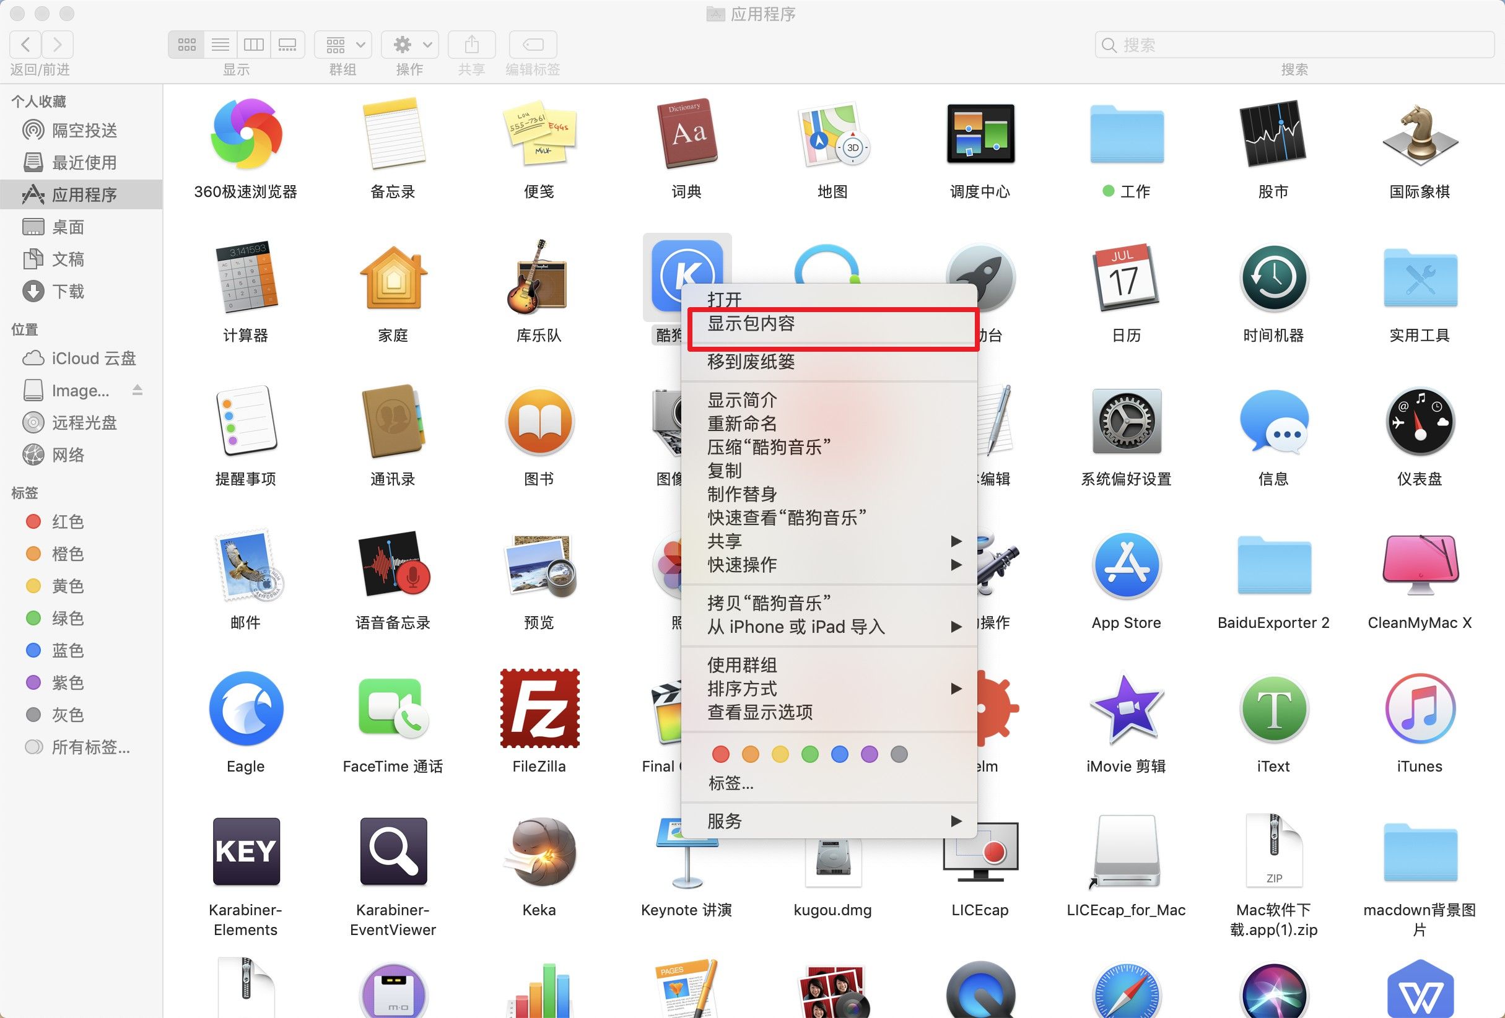Select the 备忘录 Notes app icon

click(393, 135)
